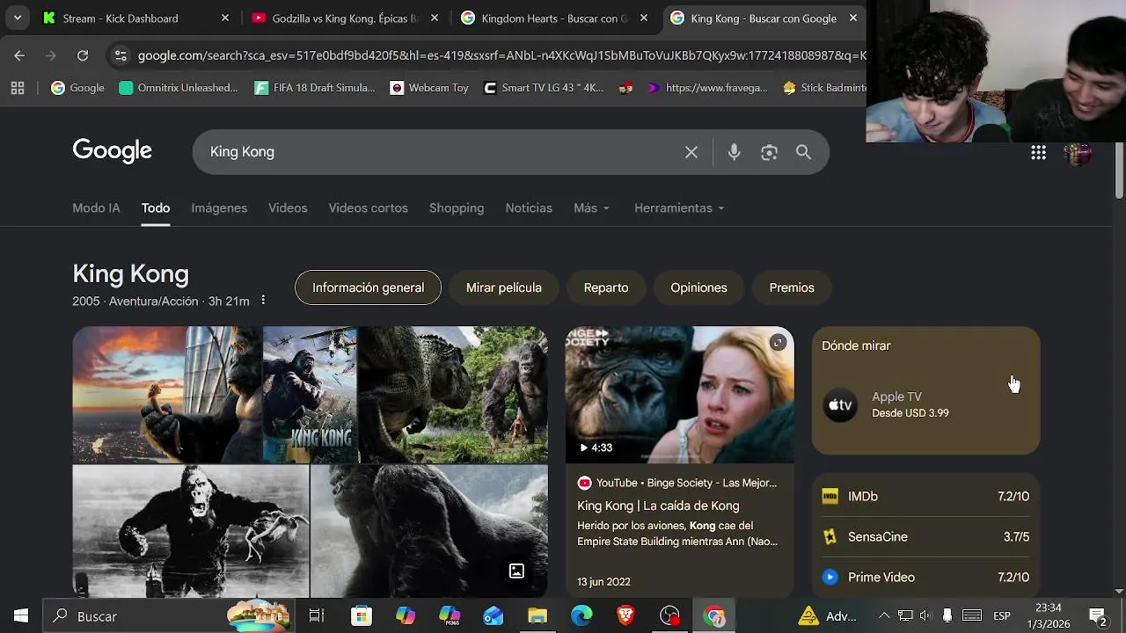Click the Apple TV provider icon

840,405
